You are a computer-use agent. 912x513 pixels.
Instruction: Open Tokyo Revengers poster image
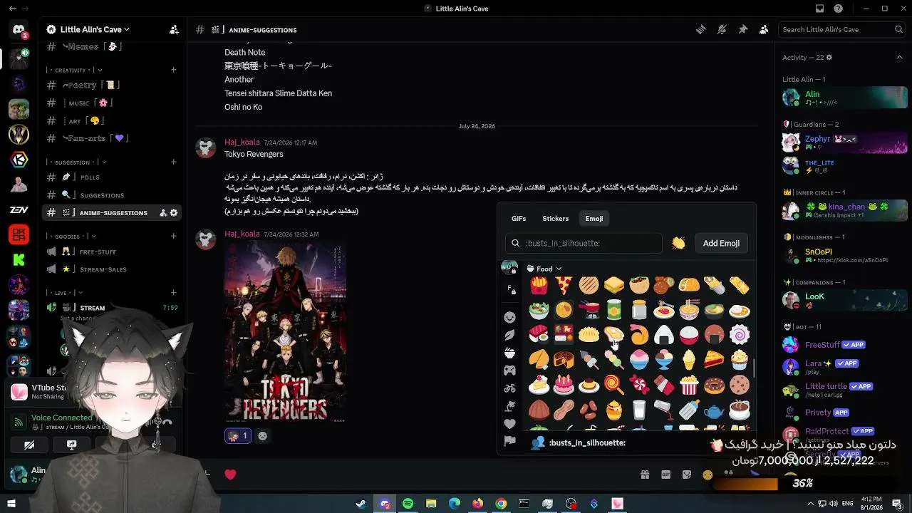286,333
